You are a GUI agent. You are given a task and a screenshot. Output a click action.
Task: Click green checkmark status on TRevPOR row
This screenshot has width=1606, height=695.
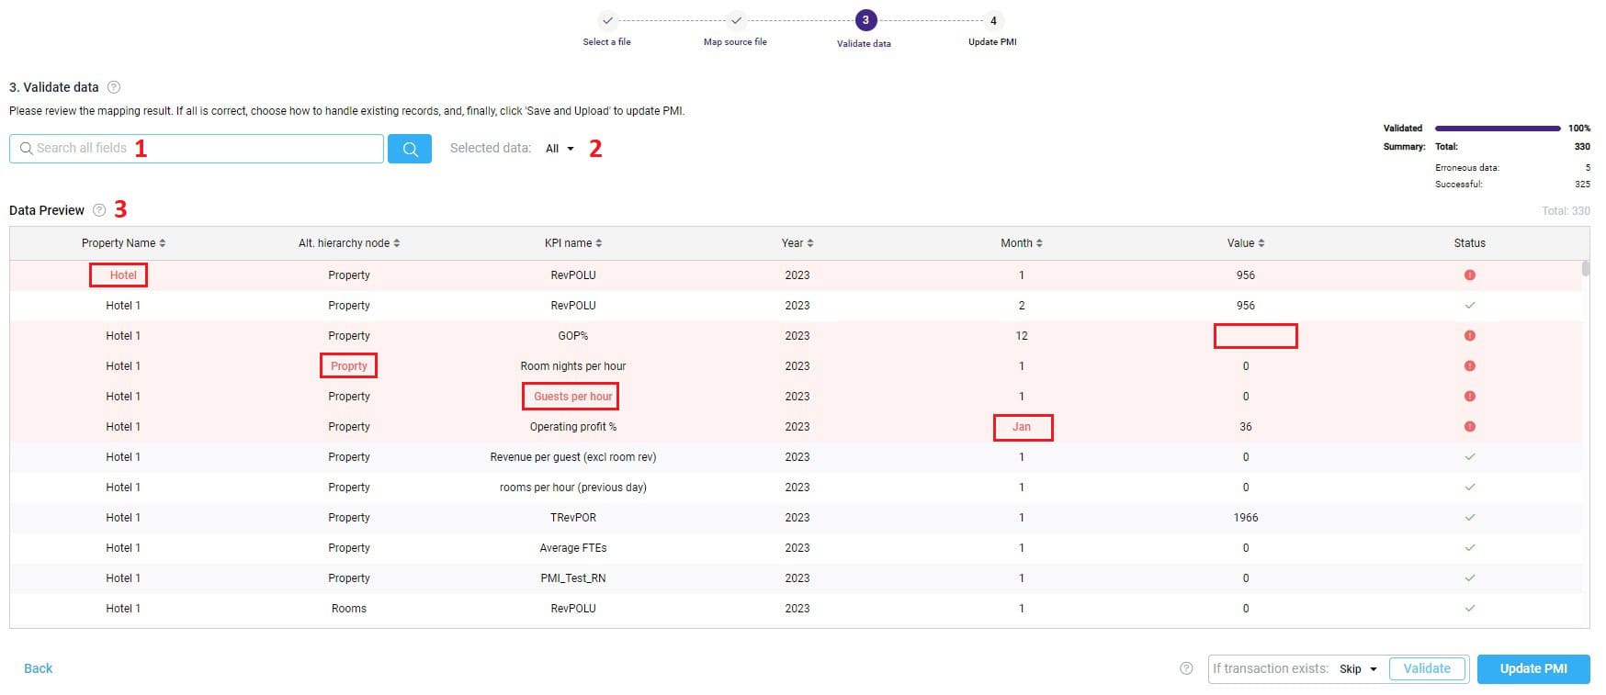(1469, 518)
